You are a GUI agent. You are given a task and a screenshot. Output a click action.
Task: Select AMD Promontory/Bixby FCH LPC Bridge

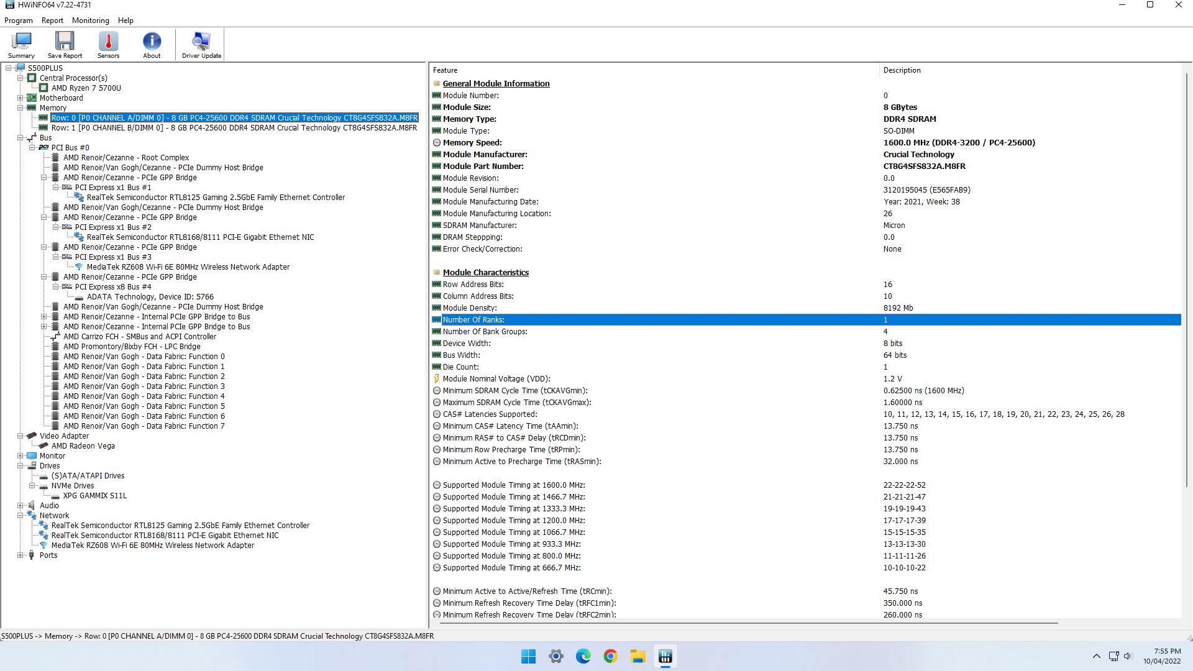132,347
